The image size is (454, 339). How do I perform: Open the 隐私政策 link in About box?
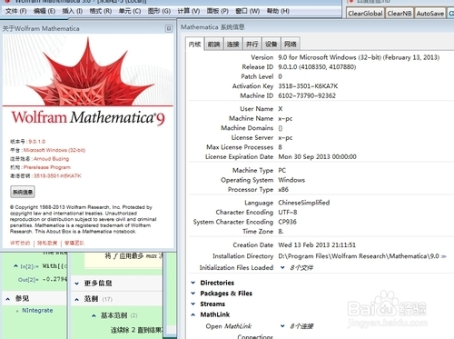coord(47,243)
